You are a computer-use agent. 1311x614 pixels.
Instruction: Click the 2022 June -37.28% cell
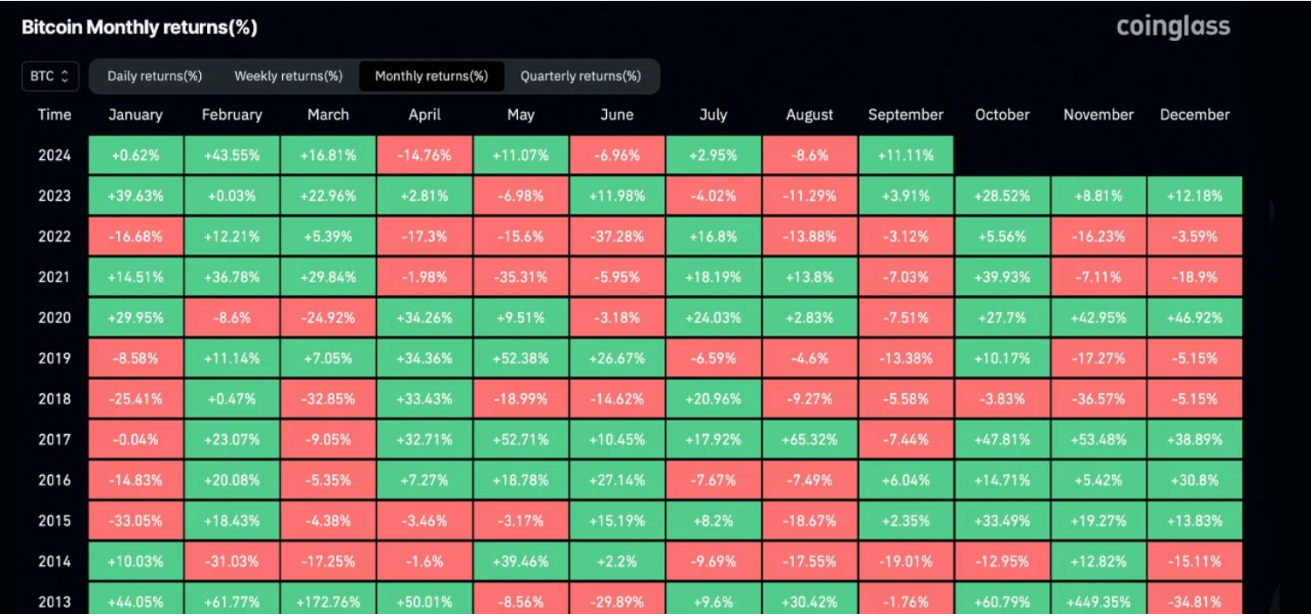(617, 237)
